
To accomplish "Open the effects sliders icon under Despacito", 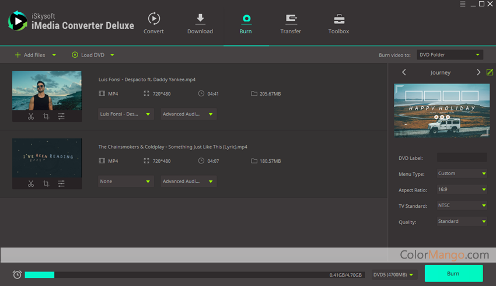I will tap(61, 116).
